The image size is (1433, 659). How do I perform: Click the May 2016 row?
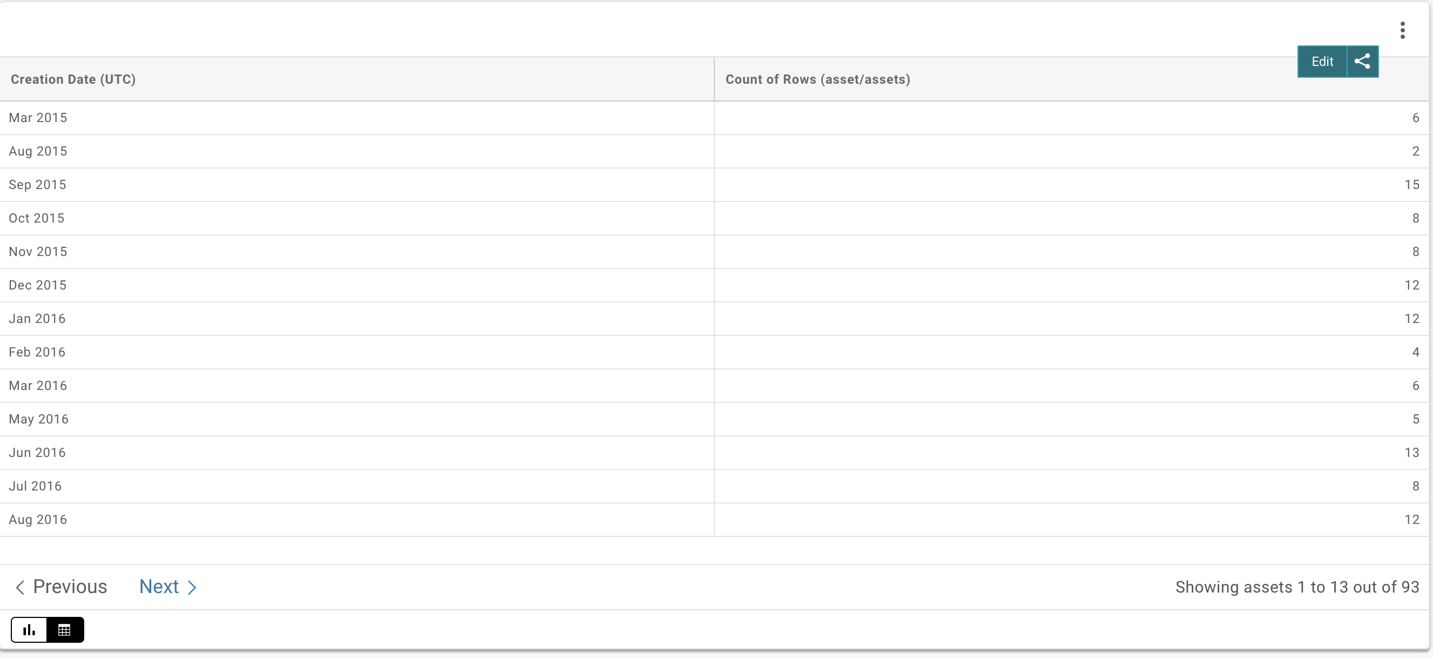click(x=38, y=419)
